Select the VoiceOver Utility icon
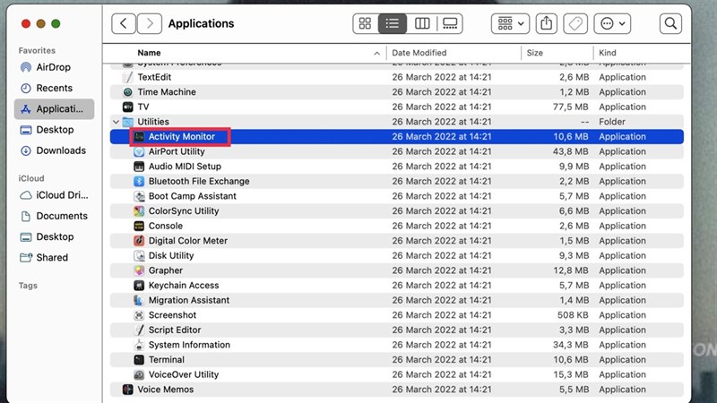 (x=139, y=374)
